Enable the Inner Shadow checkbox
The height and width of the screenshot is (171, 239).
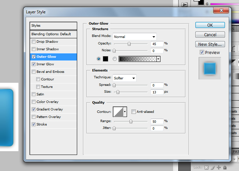click(33, 49)
